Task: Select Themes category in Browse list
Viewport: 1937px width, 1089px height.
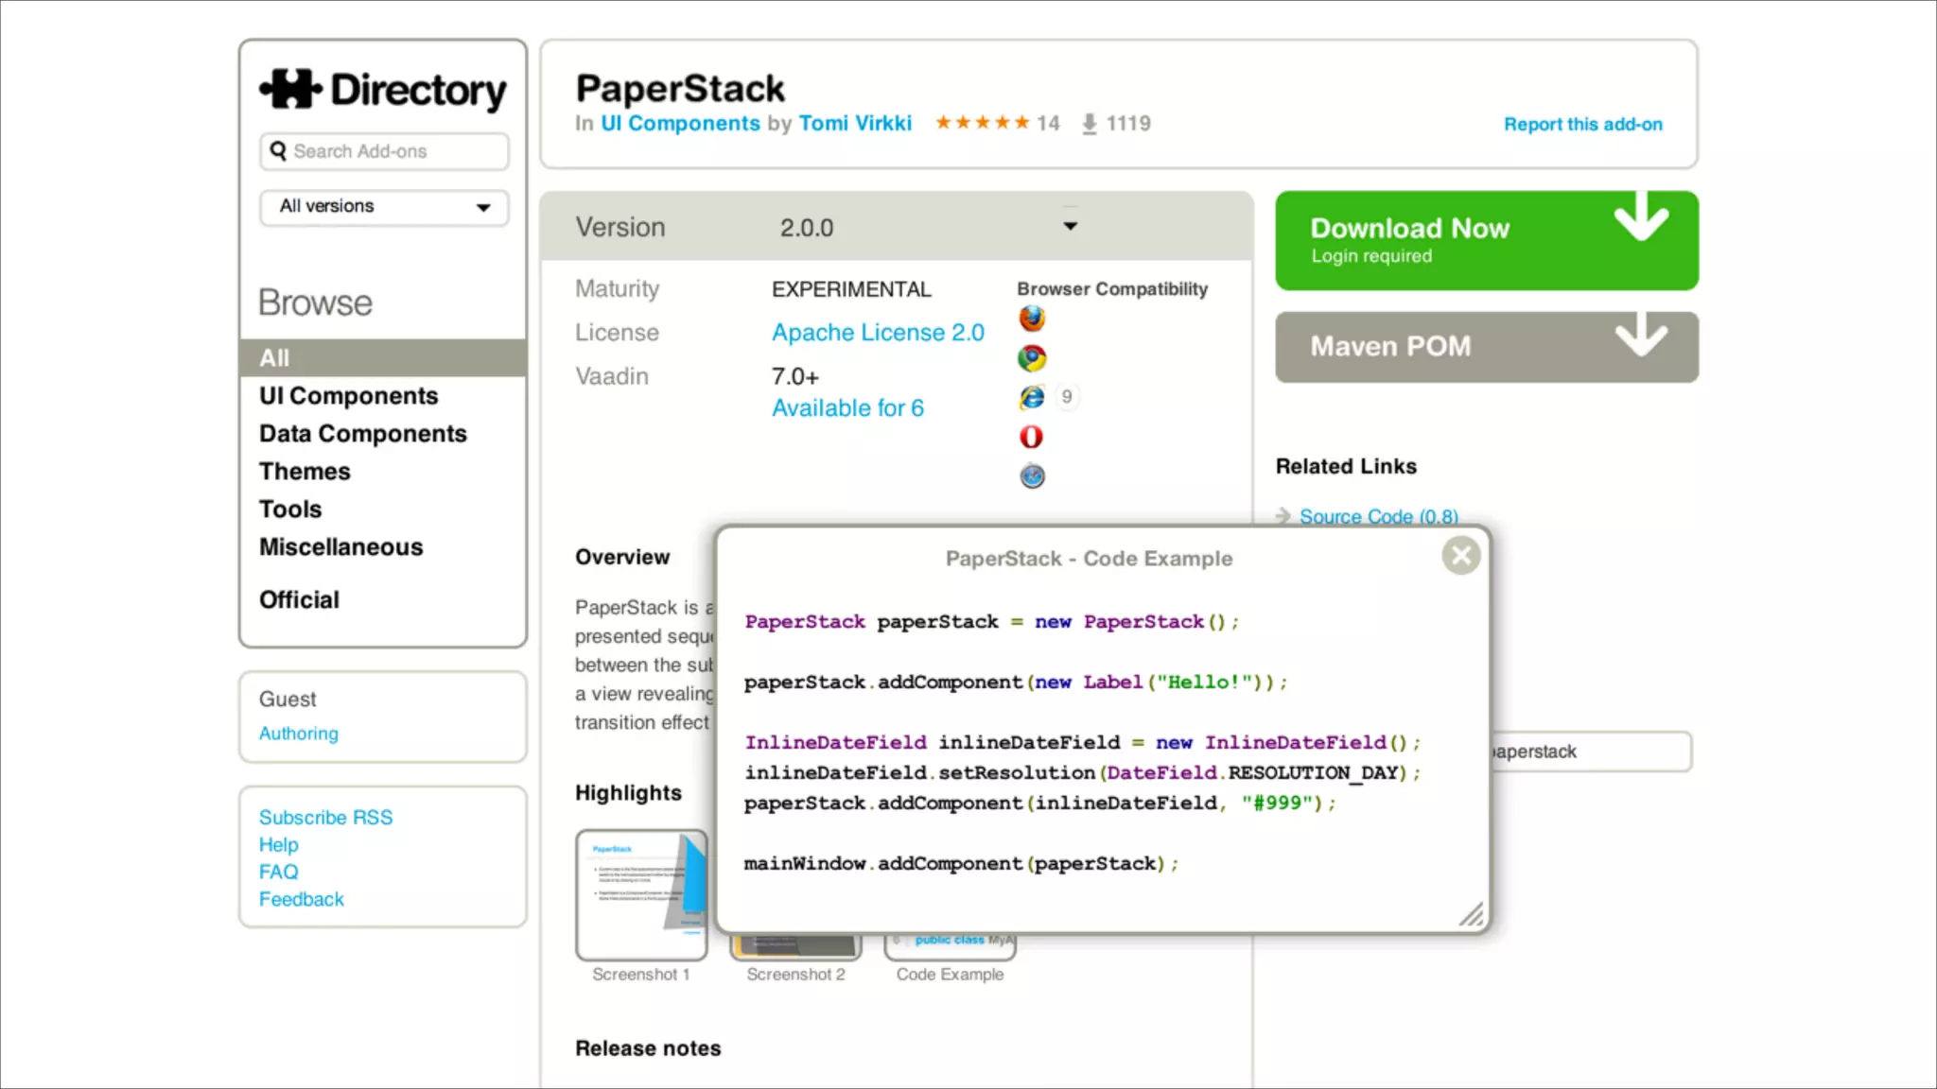Action: point(305,472)
